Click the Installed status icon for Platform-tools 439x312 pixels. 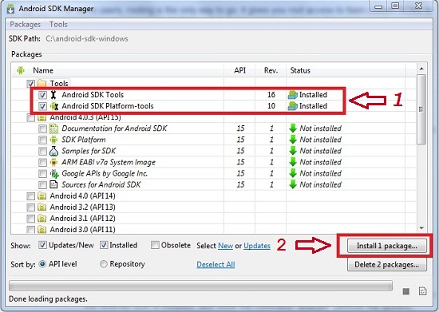coord(293,106)
